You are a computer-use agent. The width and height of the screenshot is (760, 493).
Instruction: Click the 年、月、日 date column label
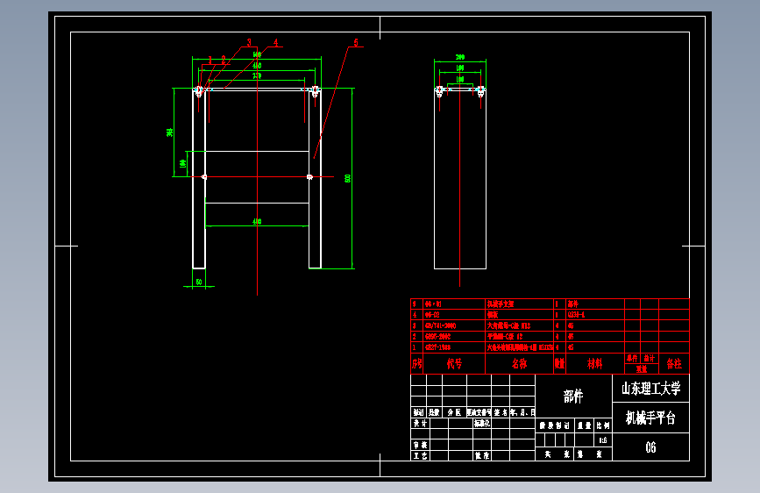(x=522, y=412)
